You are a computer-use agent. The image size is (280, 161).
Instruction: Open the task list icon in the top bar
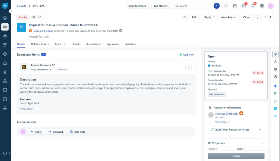click(x=226, y=6)
